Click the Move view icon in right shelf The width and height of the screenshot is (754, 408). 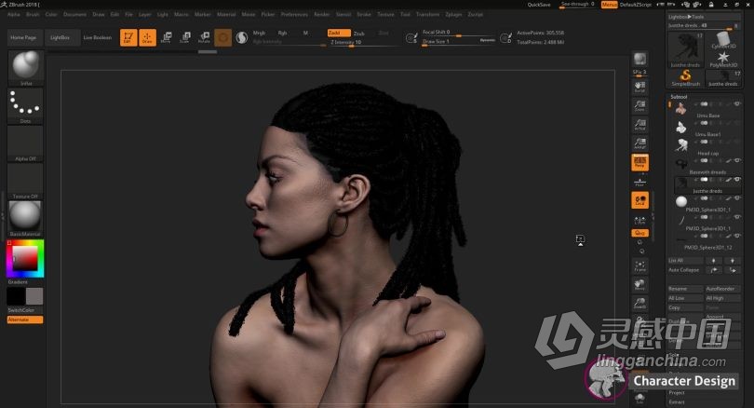coord(640,284)
